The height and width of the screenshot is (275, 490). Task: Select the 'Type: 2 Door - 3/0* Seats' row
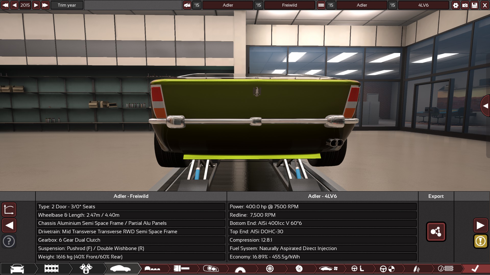coord(131,207)
